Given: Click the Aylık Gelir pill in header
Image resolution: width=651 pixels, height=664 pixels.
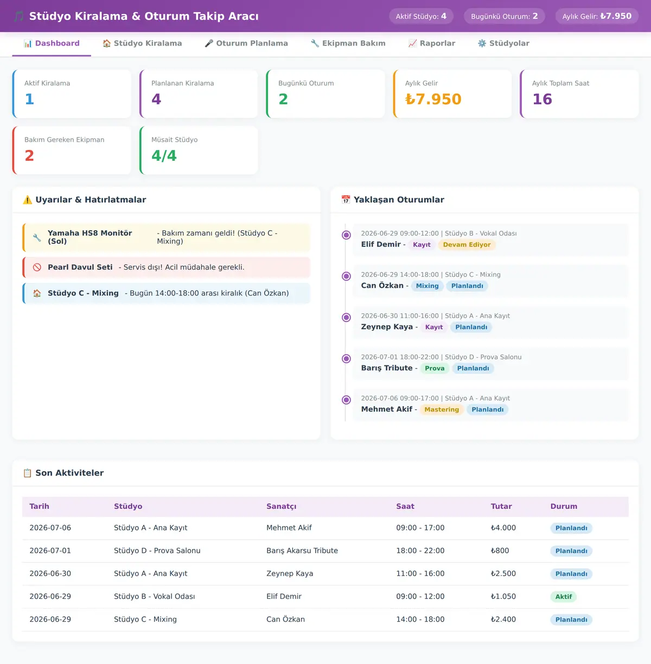Looking at the screenshot, I should point(597,16).
